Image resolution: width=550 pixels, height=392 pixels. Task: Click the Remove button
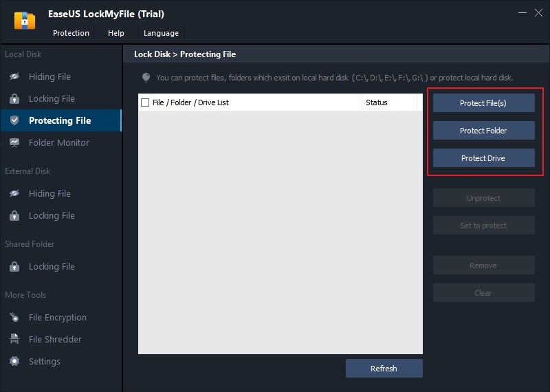[x=484, y=265]
